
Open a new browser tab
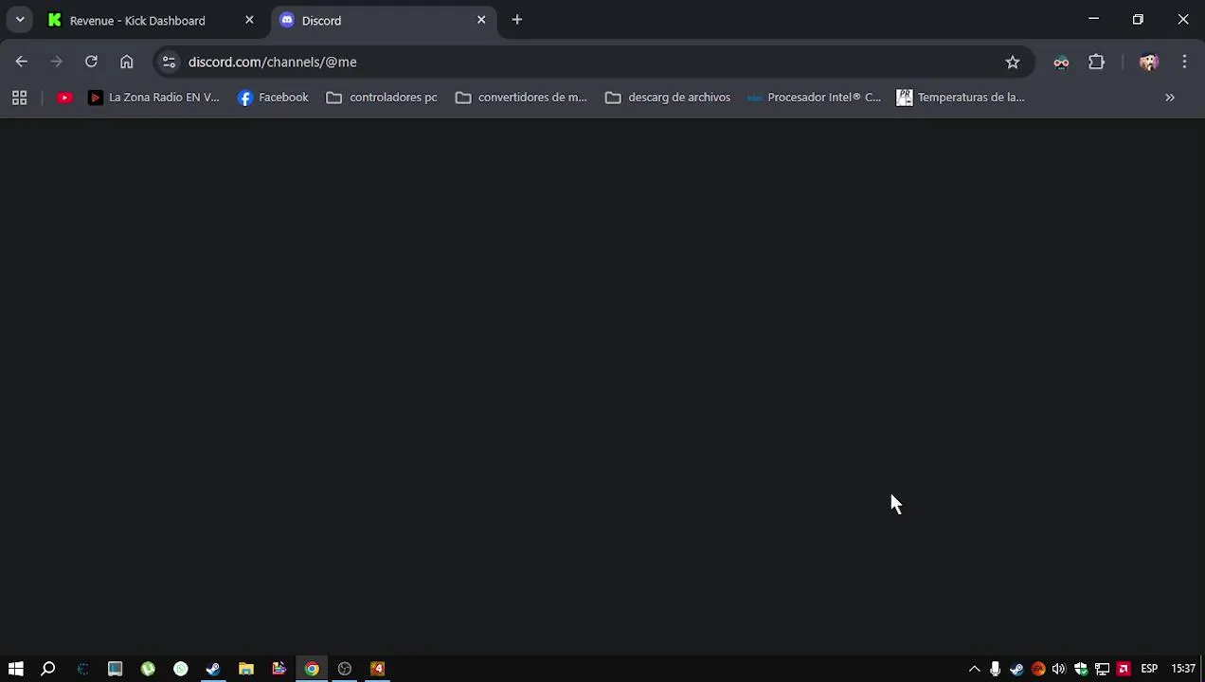[517, 20]
